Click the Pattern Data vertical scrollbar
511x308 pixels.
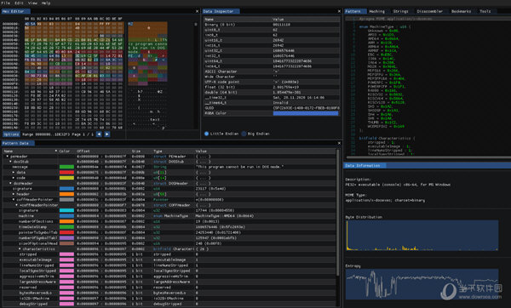[x=337, y=212]
